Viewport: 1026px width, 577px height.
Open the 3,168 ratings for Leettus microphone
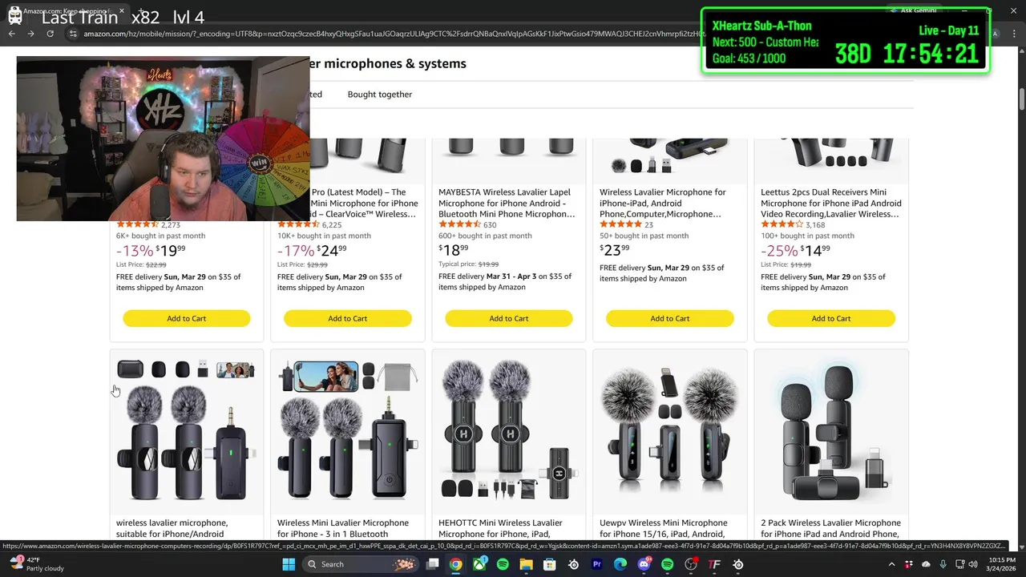point(815,225)
